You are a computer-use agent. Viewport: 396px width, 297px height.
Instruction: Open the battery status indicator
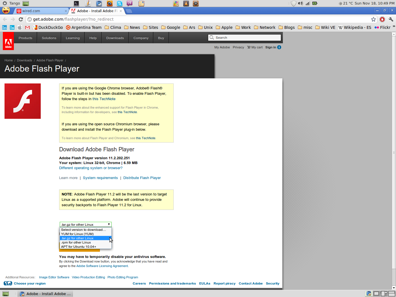tap(315, 3)
